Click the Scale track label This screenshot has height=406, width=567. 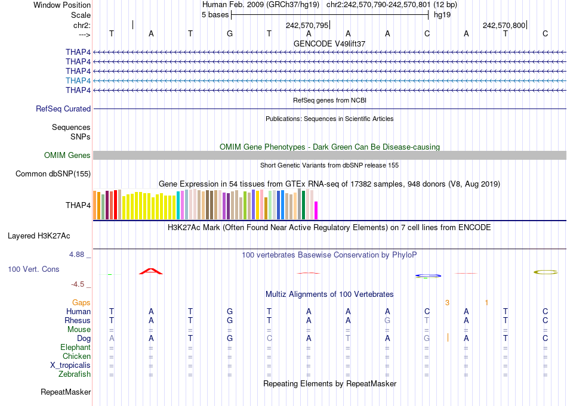coord(81,15)
